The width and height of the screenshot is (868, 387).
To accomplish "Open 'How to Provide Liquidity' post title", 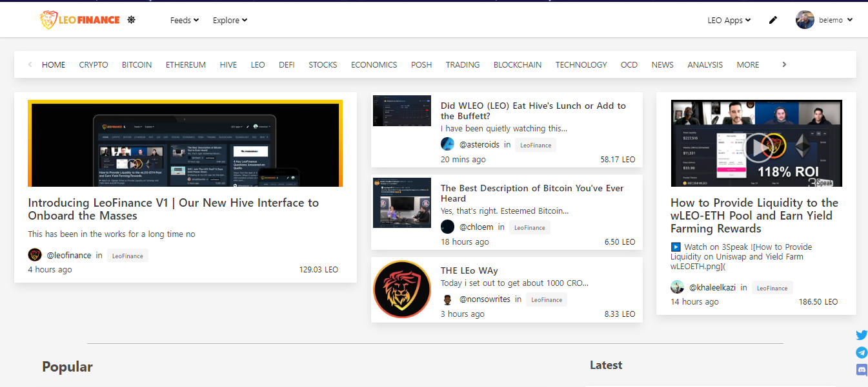I will [754, 216].
